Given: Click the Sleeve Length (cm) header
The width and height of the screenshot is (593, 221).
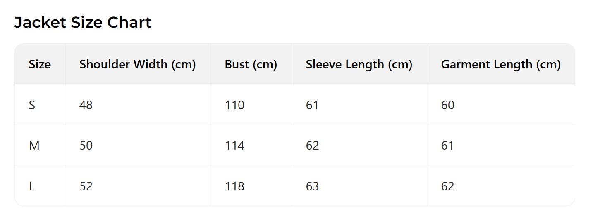Looking at the screenshot, I should [359, 64].
